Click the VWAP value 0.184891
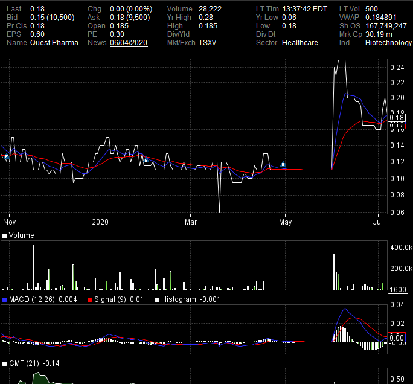 coord(380,18)
